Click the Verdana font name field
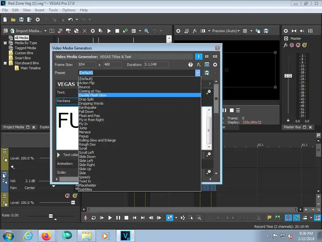This screenshot has height=242, width=322. [x=67, y=101]
